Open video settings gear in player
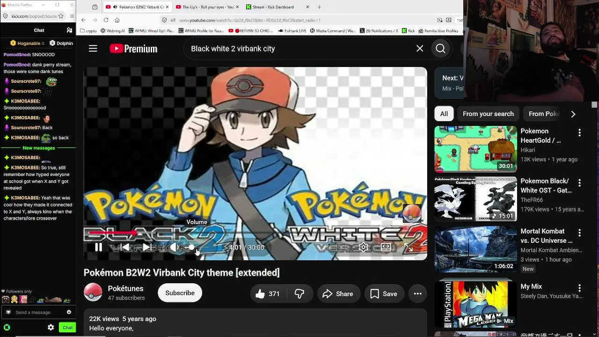 364,247
